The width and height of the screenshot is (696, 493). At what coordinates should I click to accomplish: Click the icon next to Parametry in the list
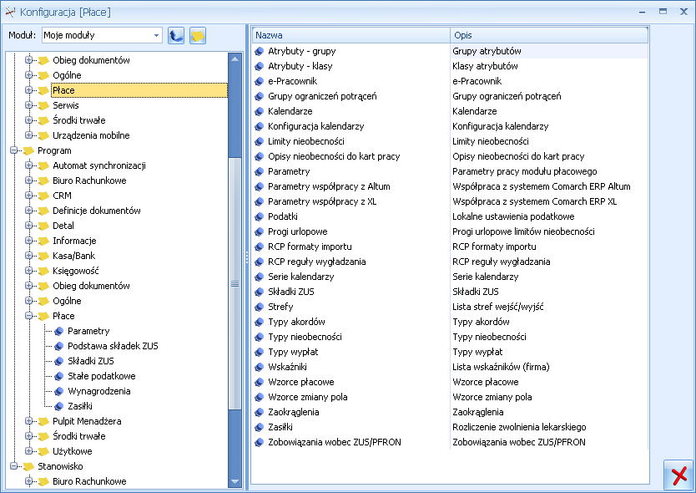click(260, 171)
